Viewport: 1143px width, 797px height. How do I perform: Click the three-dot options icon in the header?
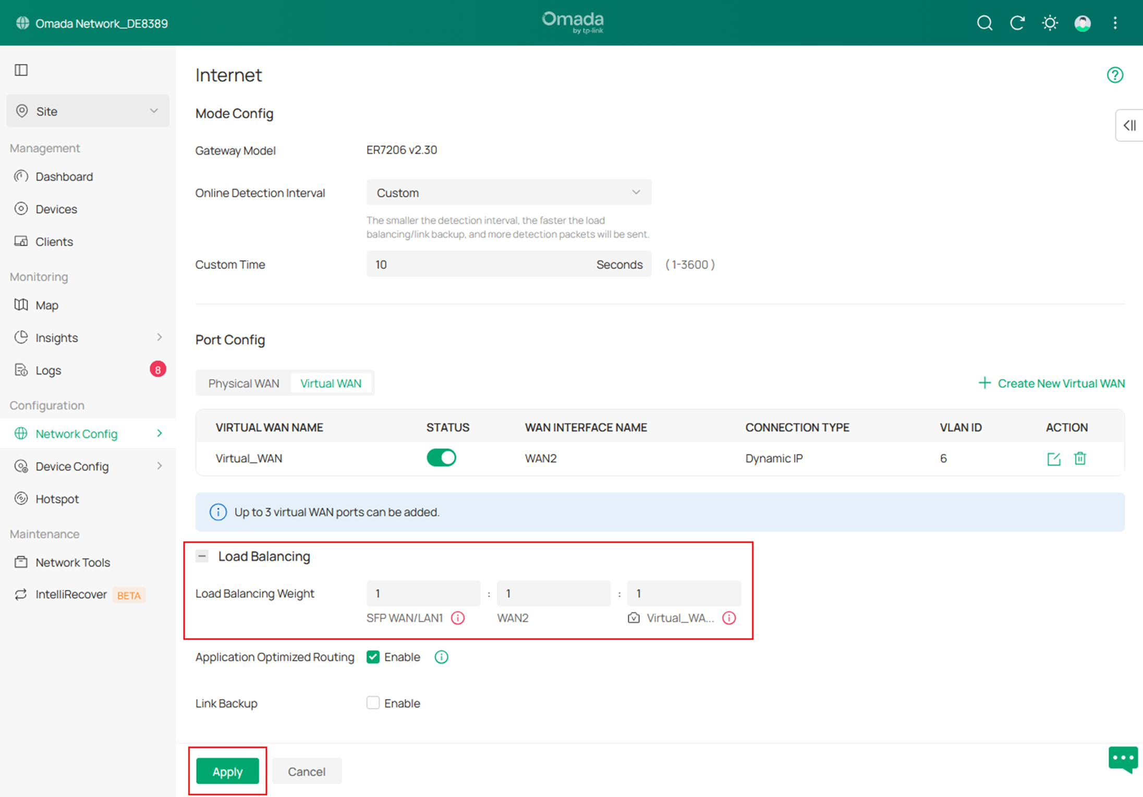[x=1115, y=23]
